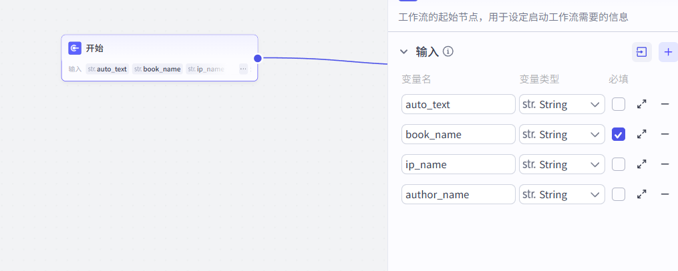The image size is (678, 271).
Task: Open variable type dropdown for ip_name
Action: coord(562,164)
